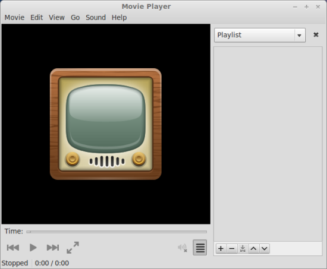Viewport: 327px width, 269px height.
Task: Move playlist item up
Action: click(x=253, y=249)
